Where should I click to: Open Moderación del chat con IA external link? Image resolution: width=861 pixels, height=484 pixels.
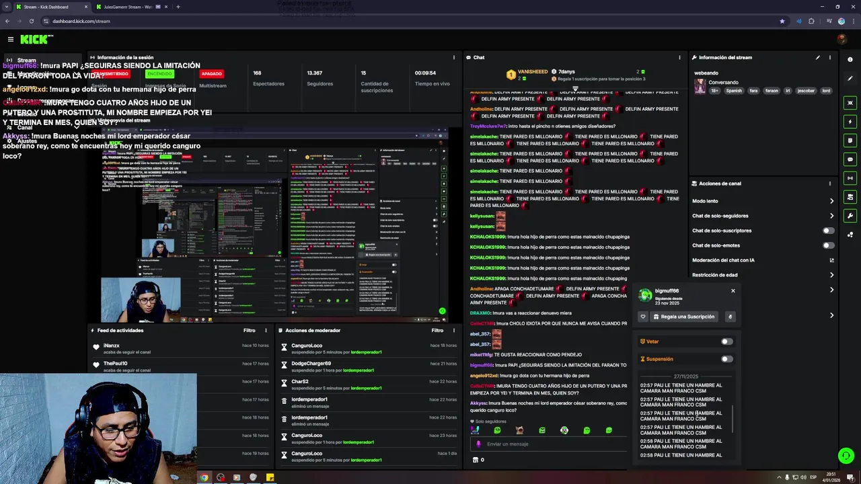tap(831, 260)
